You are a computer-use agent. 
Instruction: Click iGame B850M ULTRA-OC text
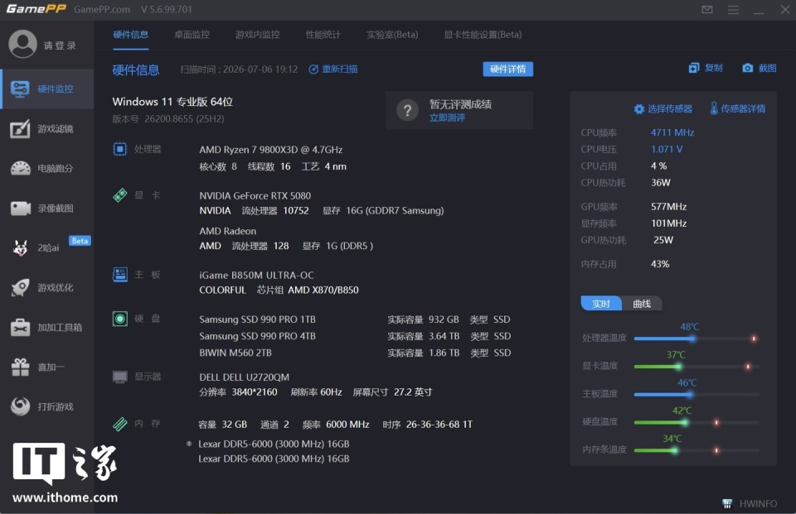(x=256, y=276)
